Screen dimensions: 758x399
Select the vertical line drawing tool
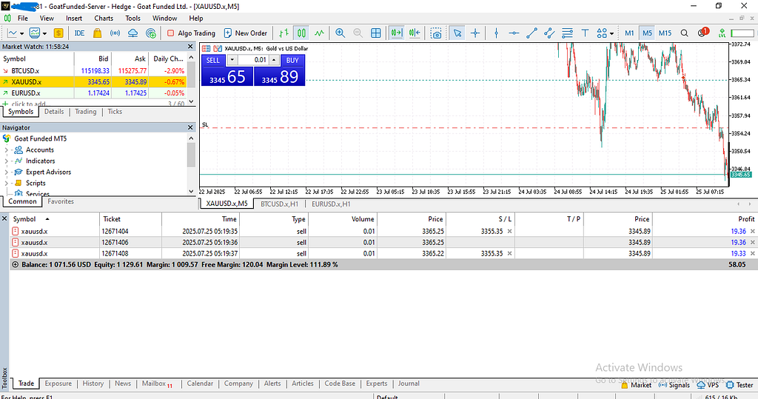click(x=496, y=33)
